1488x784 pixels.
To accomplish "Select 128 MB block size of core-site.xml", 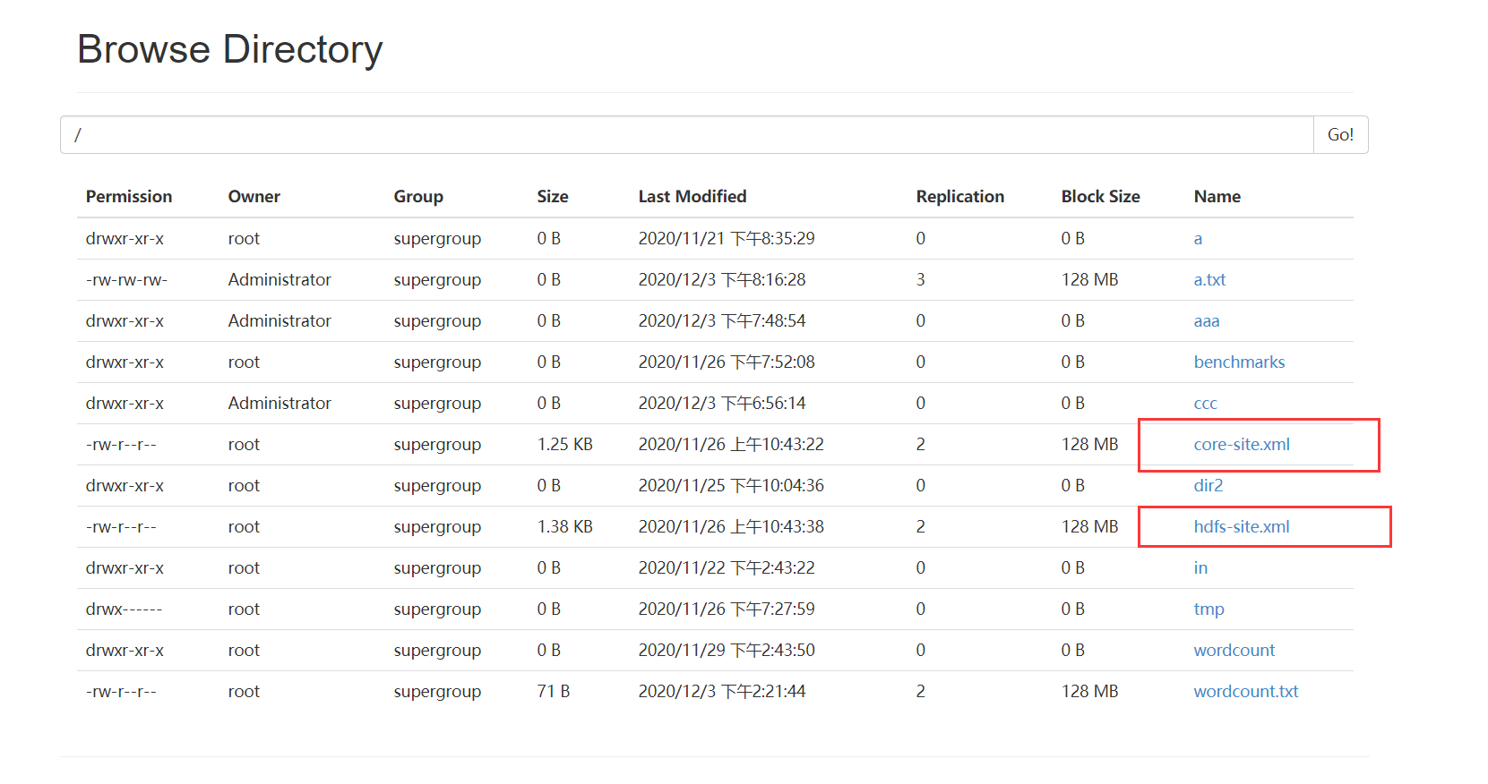I will click(x=1089, y=445).
